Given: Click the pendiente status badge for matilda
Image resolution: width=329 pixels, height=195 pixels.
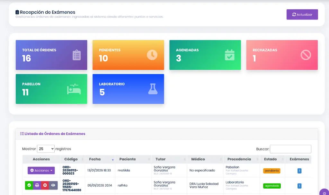Looking at the screenshot, I should coord(272,171).
